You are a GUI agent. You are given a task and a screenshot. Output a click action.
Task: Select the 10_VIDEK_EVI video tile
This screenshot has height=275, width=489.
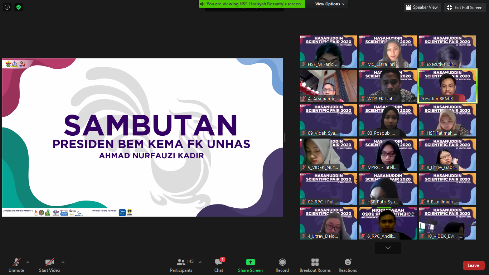click(x=447, y=223)
